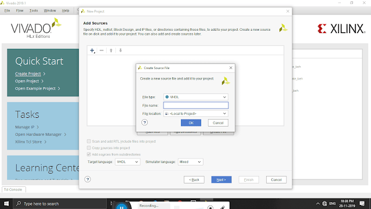Viewport: 371px width, 209px height.
Task: Click the add sources plus icon
Action: click(x=92, y=51)
